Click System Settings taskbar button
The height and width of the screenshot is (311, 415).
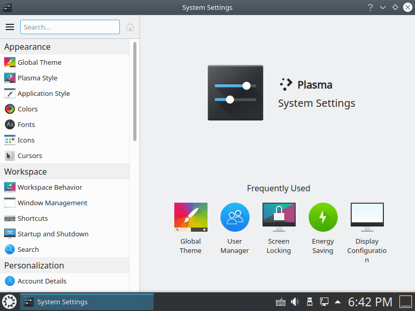(x=87, y=302)
